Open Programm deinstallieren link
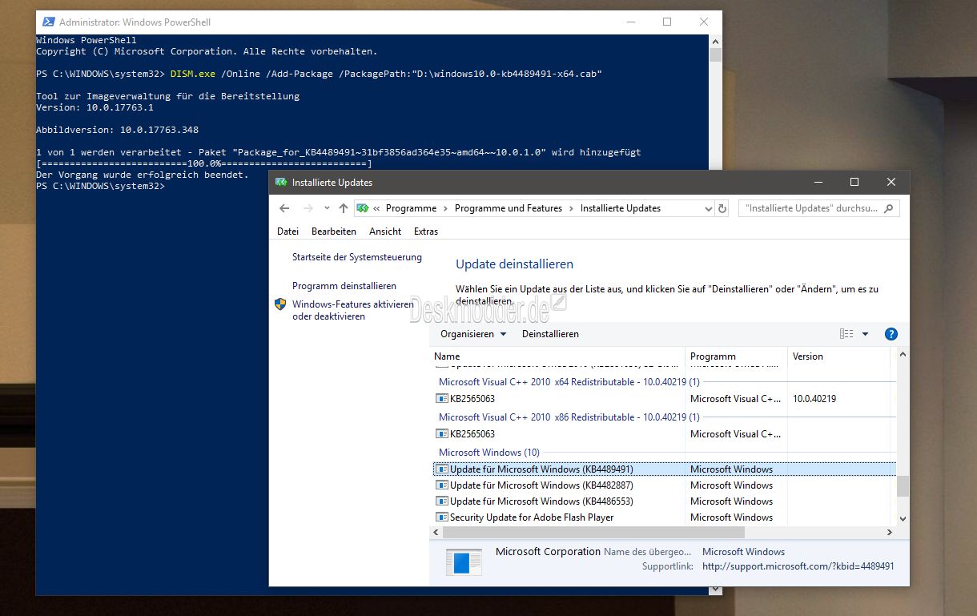 (344, 286)
